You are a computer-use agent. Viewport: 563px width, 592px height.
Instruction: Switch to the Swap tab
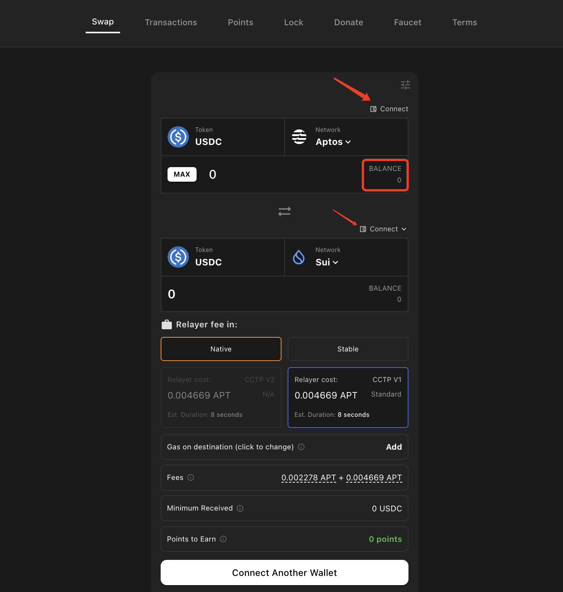[103, 22]
